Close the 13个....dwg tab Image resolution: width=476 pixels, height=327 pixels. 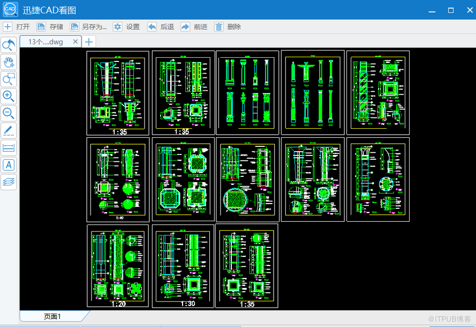[x=75, y=42]
